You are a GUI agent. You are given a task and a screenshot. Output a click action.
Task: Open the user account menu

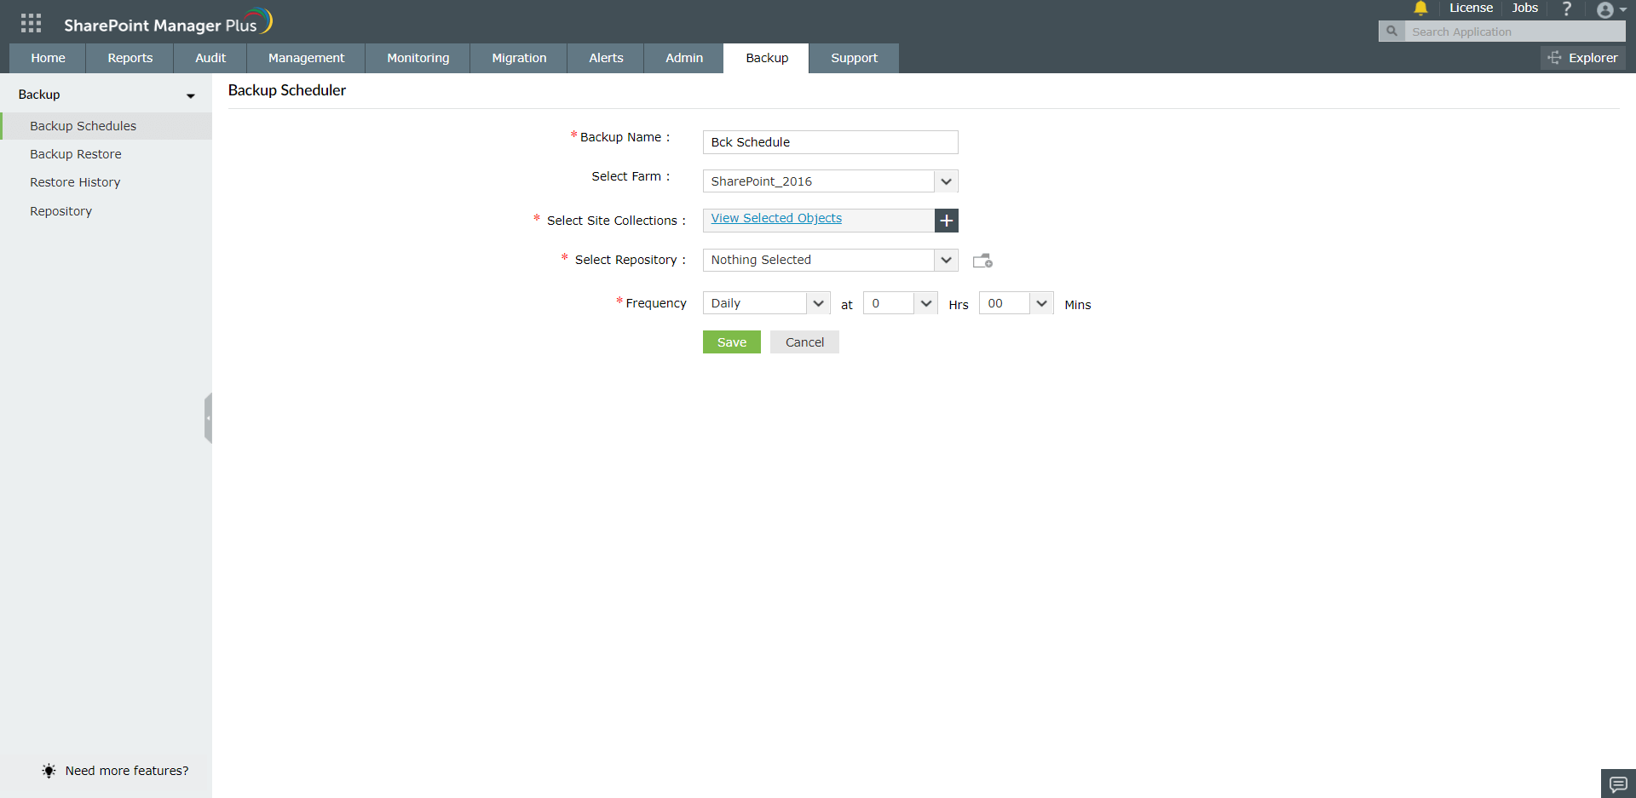[1607, 10]
